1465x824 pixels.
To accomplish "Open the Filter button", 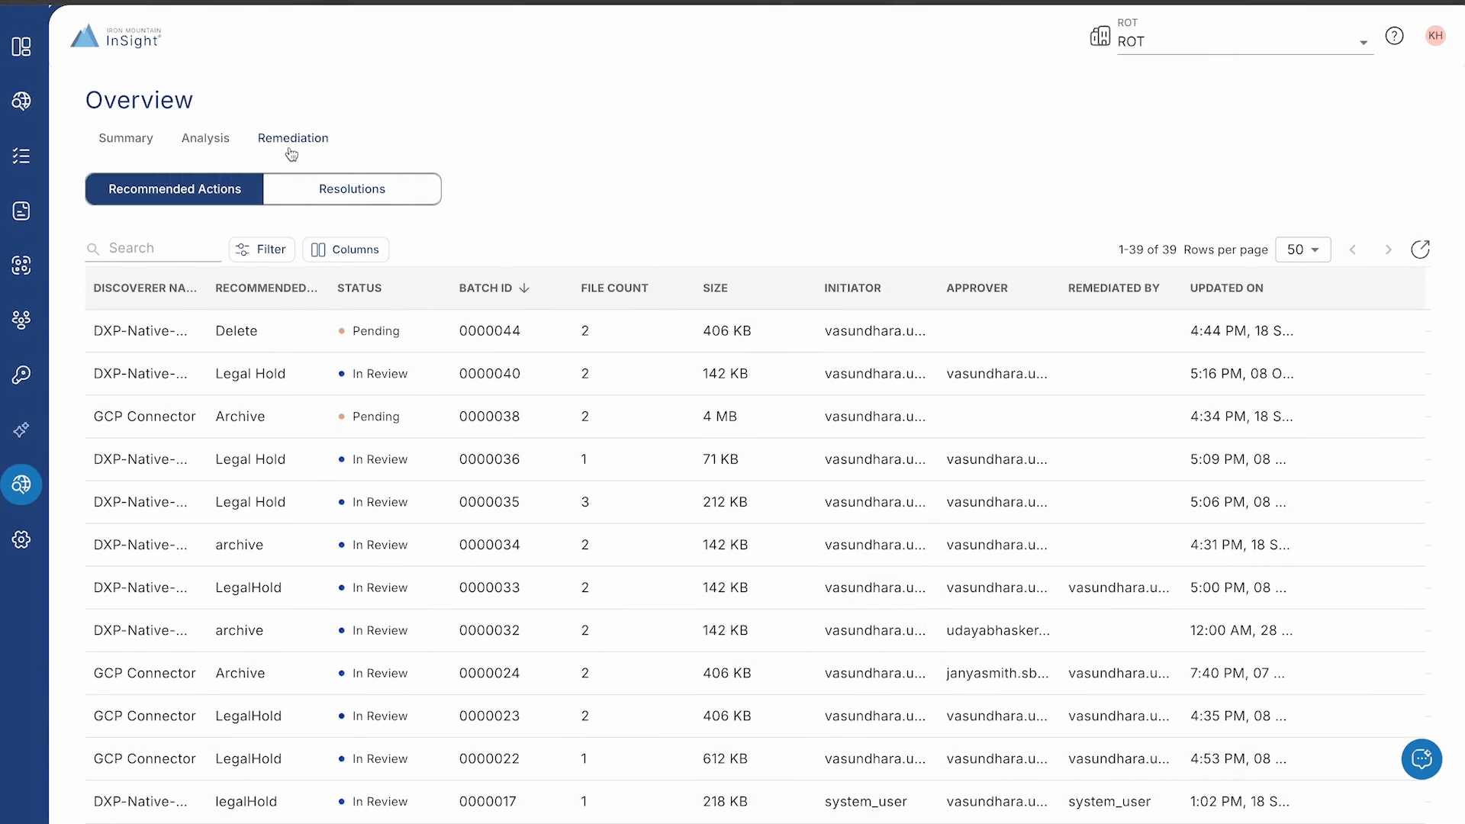I will point(262,249).
